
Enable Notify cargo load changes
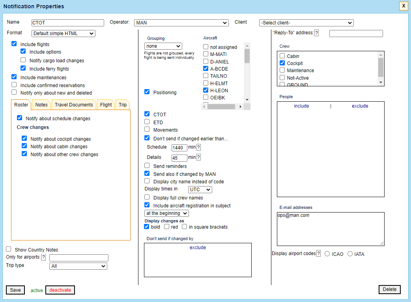tap(23, 60)
